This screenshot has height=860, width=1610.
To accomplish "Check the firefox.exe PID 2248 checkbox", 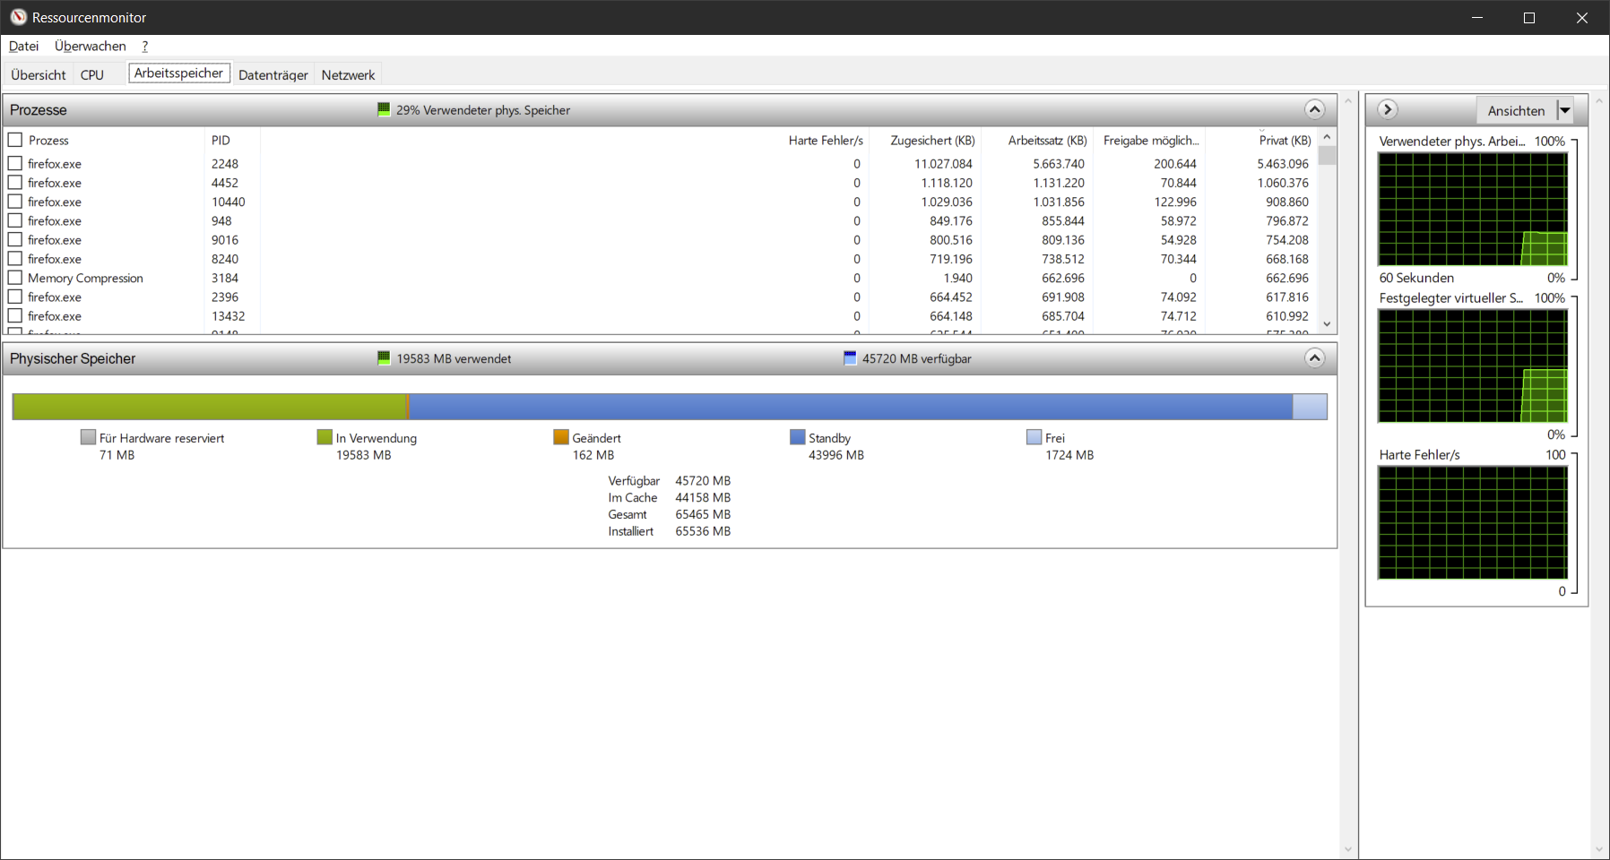I will (15, 163).
